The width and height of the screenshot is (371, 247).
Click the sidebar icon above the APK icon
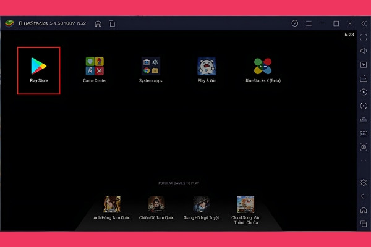pos(364,119)
